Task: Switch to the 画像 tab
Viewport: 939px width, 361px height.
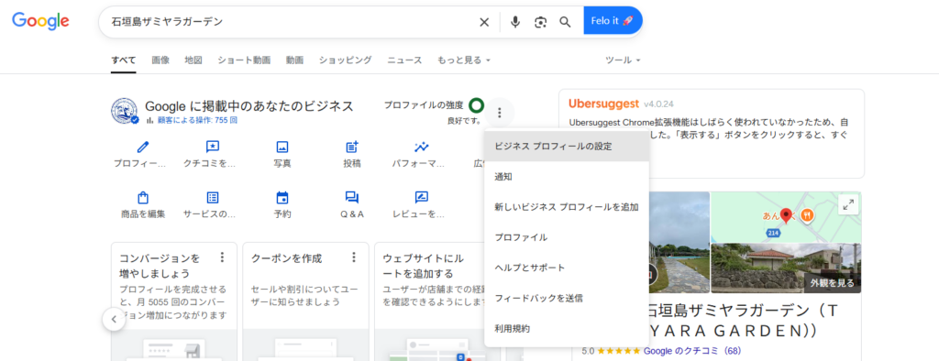Action: 160,60
